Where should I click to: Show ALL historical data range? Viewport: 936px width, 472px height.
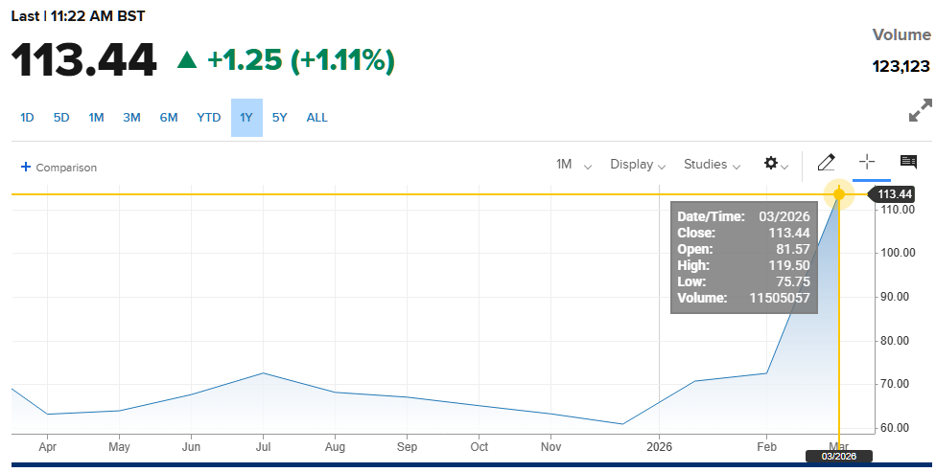coord(316,118)
